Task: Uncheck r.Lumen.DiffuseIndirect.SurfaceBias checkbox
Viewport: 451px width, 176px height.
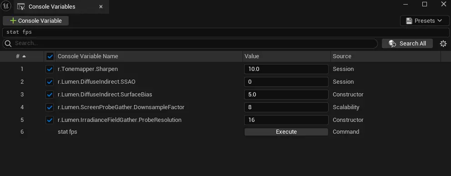Action: [50, 95]
